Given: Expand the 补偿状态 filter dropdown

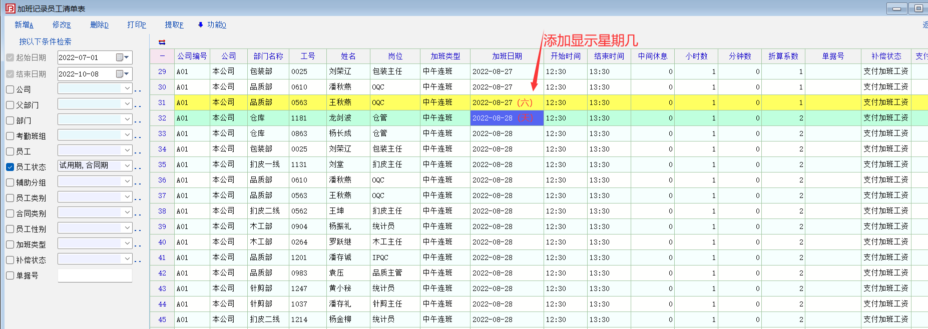Looking at the screenshot, I should tap(127, 258).
